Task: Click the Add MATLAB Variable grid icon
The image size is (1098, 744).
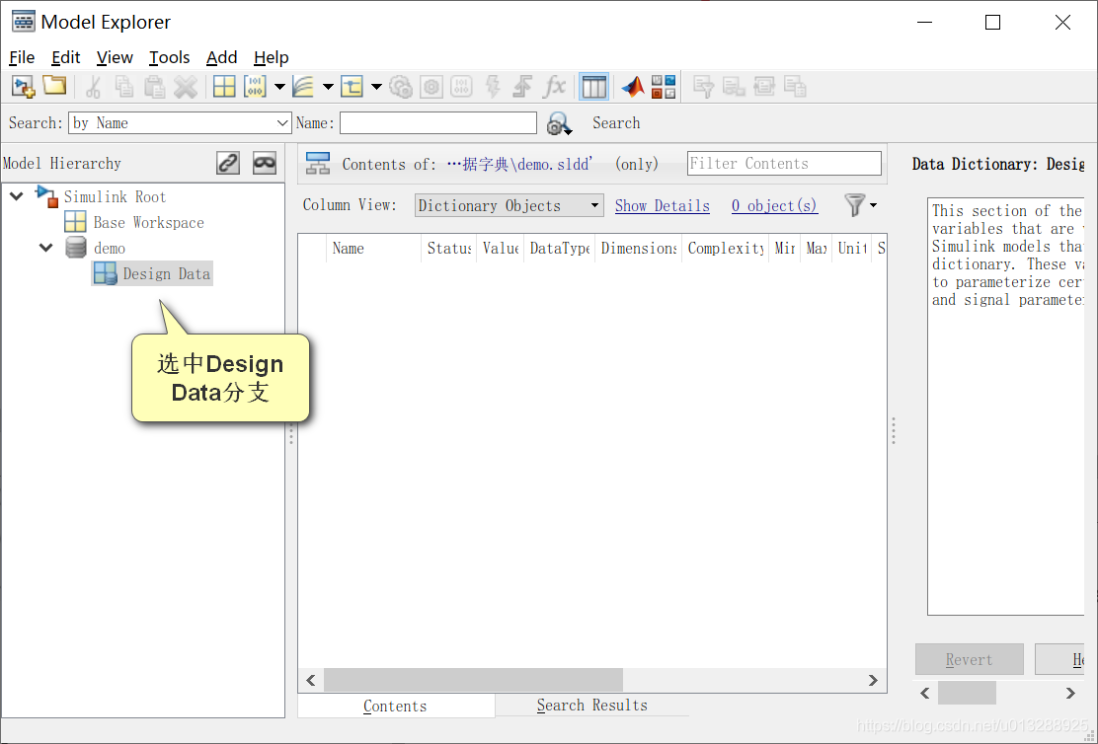Action: pos(224,87)
